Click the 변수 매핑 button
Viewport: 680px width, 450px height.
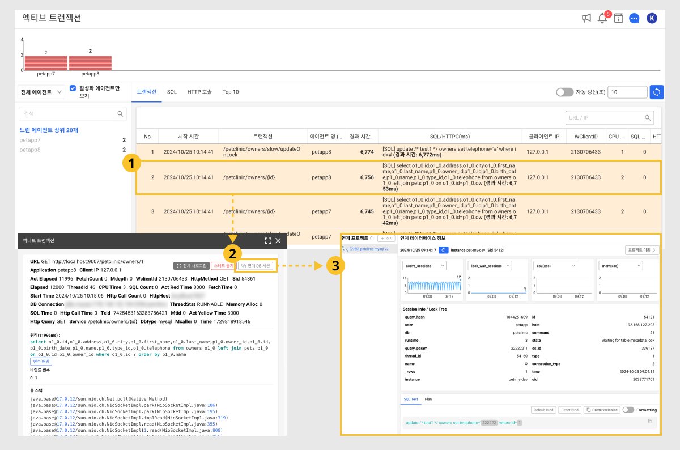[x=41, y=361]
